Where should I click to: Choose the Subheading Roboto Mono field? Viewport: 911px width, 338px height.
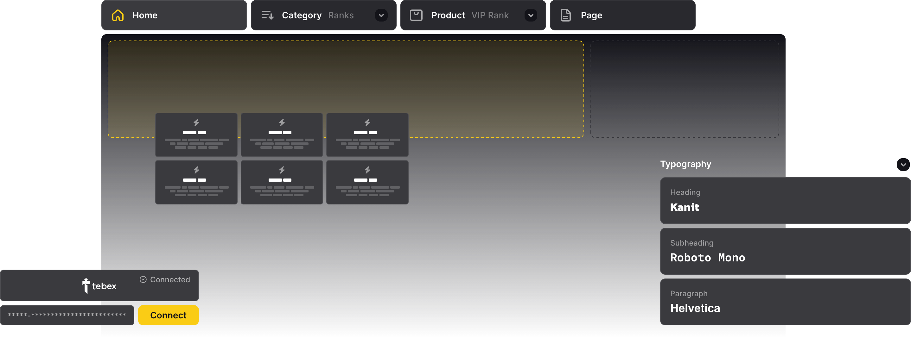785,251
